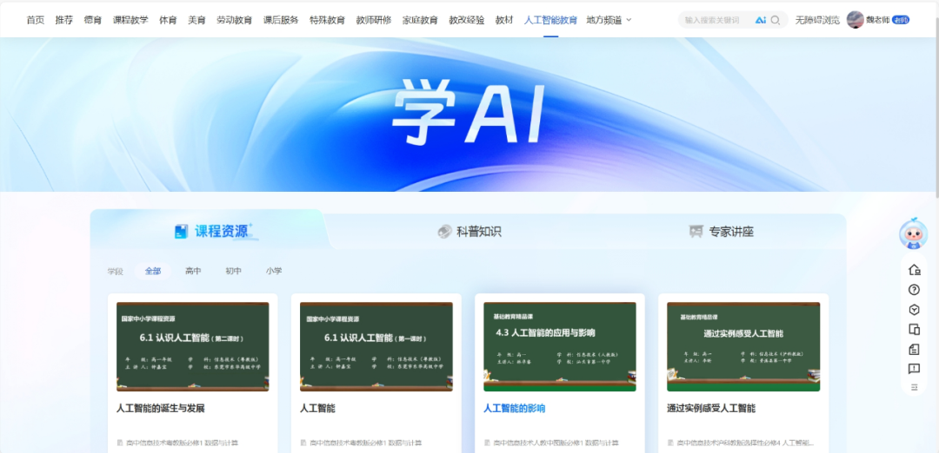Open the 6.1 认识人工智能 第一课时 thumbnail
This screenshot has width=939, height=453.
pyautogui.click(x=376, y=346)
